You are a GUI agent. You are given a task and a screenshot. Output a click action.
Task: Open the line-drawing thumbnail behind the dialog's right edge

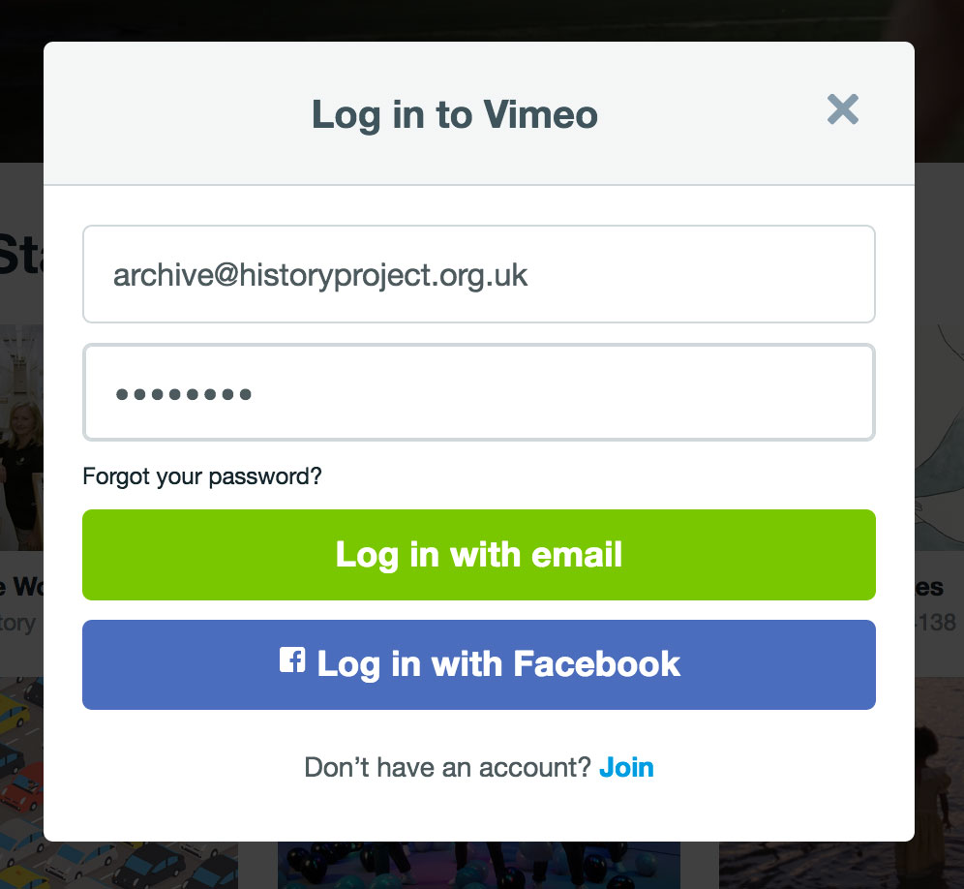click(x=939, y=438)
